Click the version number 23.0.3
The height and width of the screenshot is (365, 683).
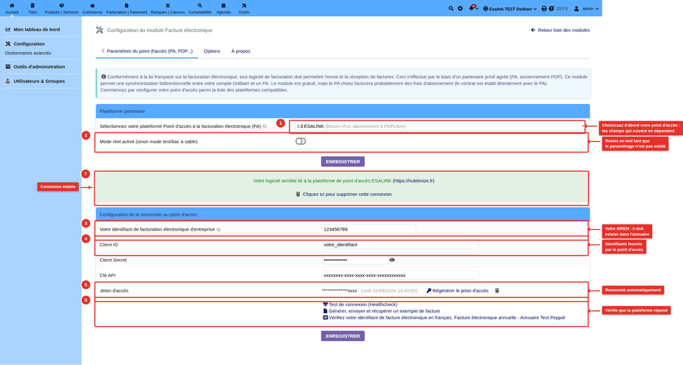pos(562,9)
